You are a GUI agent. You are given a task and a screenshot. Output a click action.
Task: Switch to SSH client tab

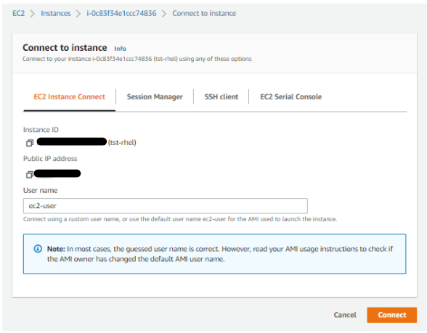coord(221,97)
